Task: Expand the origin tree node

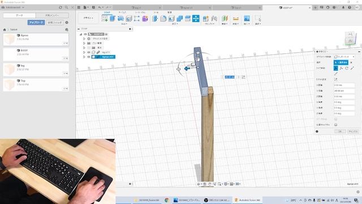Action: point(84,48)
